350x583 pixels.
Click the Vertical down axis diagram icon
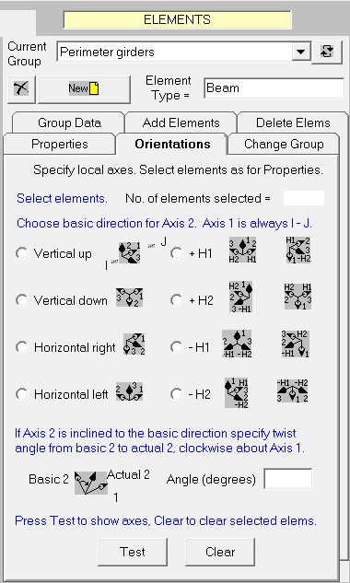click(x=130, y=297)
